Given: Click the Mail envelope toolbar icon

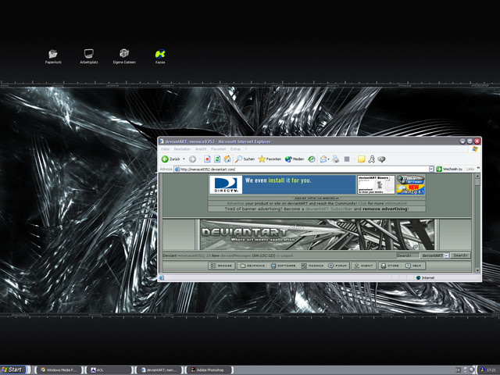Looking at the screenshot, I should [323, 159].
